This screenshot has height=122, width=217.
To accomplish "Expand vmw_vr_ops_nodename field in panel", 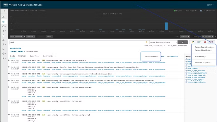I will pyautogui.click(x=186, y=82).
